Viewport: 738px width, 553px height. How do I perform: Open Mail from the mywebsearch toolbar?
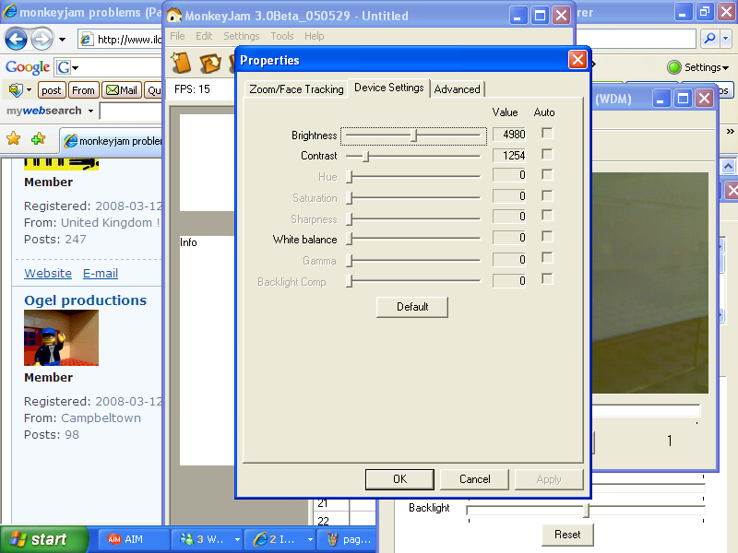click(x=121, y=89)
